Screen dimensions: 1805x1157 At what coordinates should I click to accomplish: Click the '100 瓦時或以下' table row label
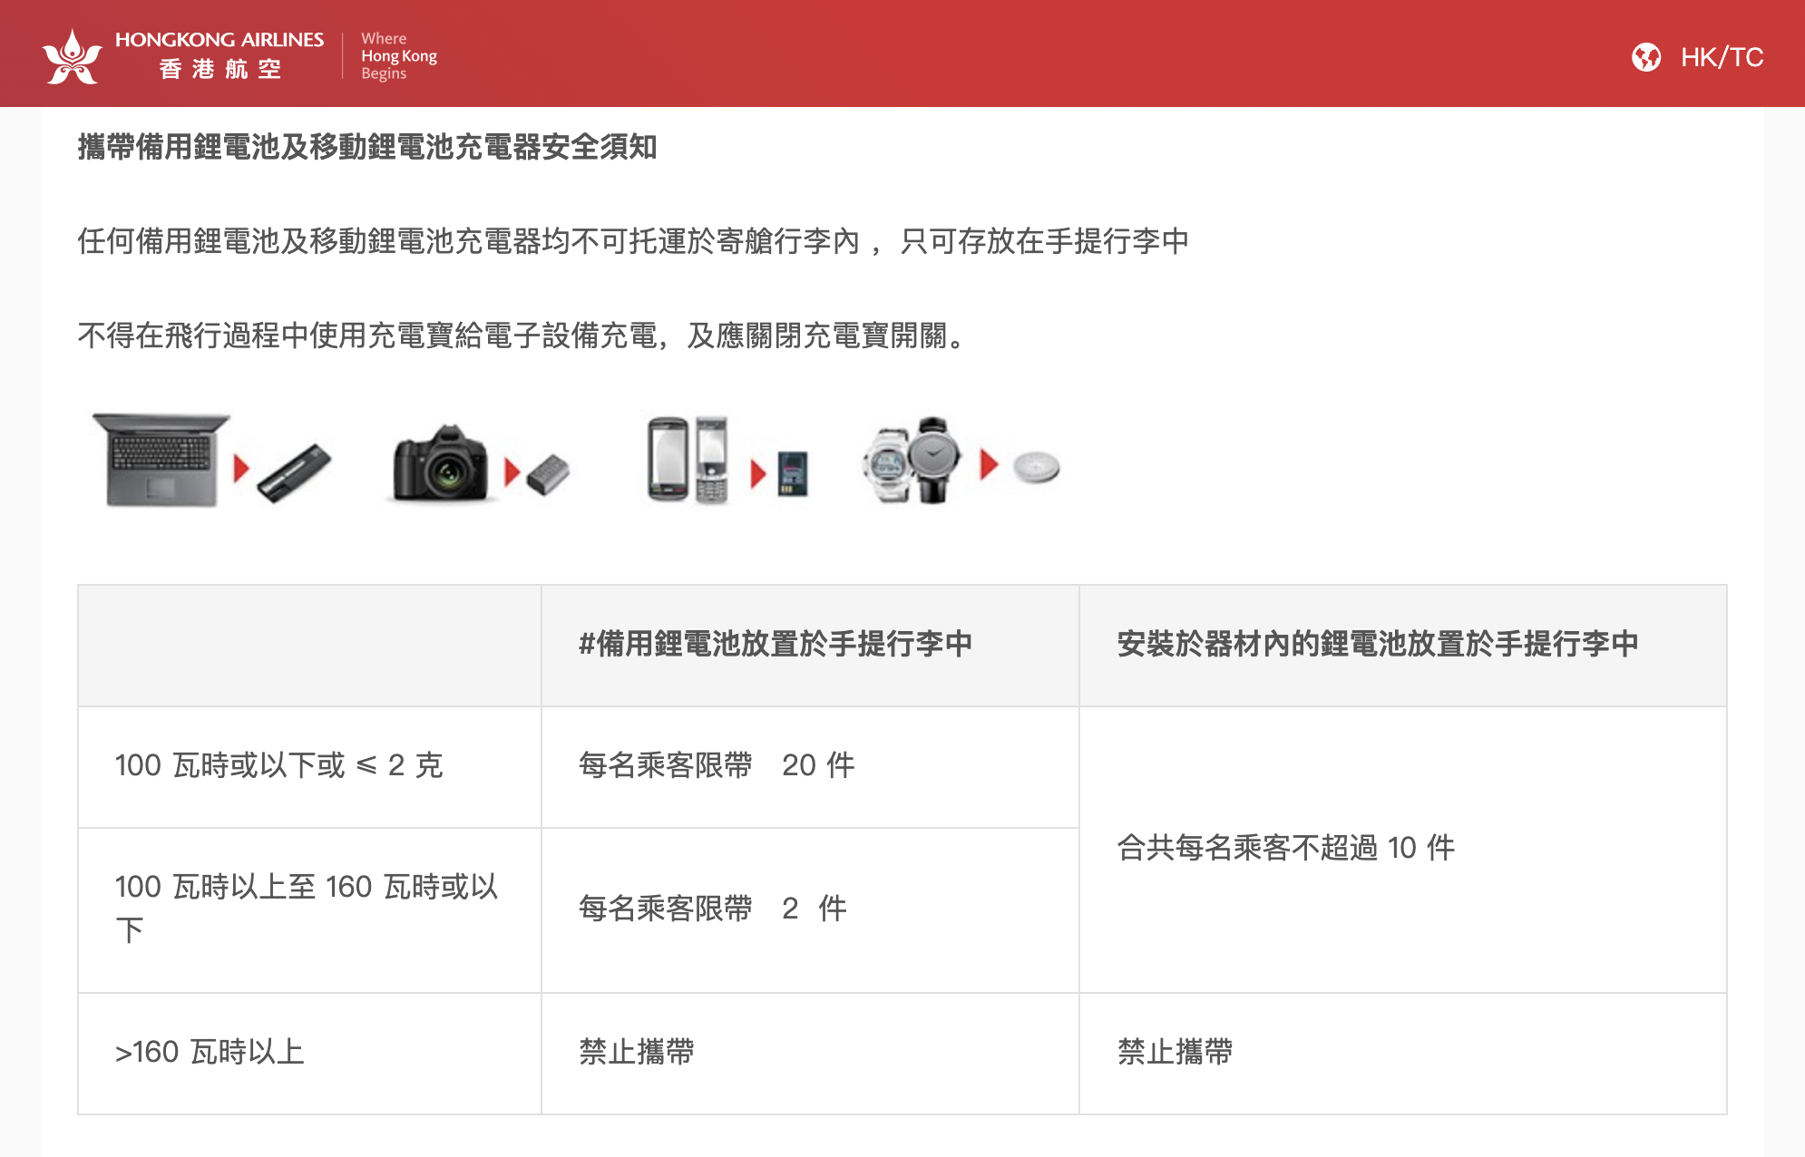click(278, 765)
